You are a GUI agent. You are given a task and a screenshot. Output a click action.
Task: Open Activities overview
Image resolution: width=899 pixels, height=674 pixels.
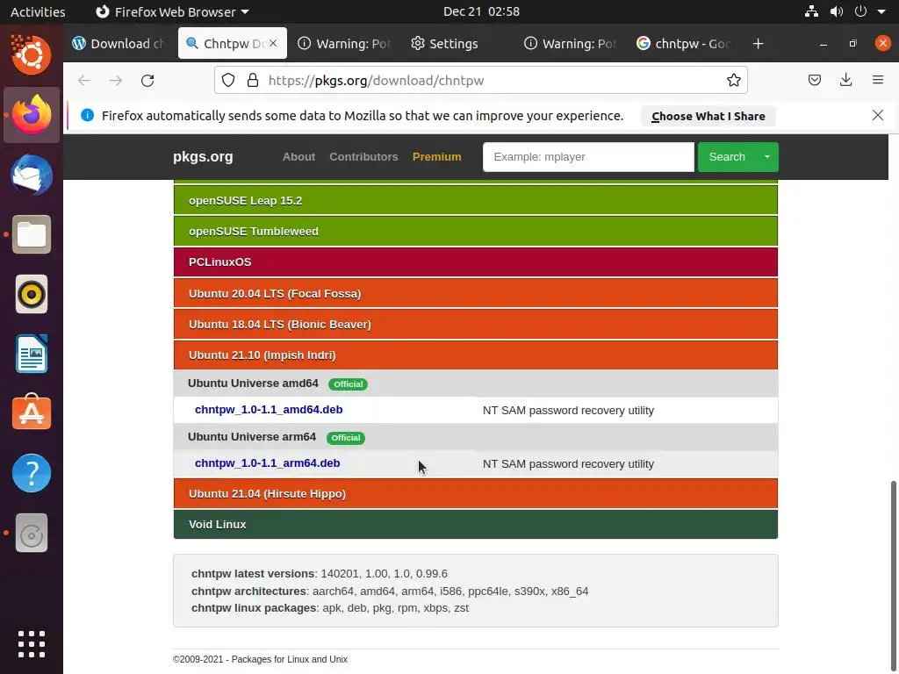38,11
